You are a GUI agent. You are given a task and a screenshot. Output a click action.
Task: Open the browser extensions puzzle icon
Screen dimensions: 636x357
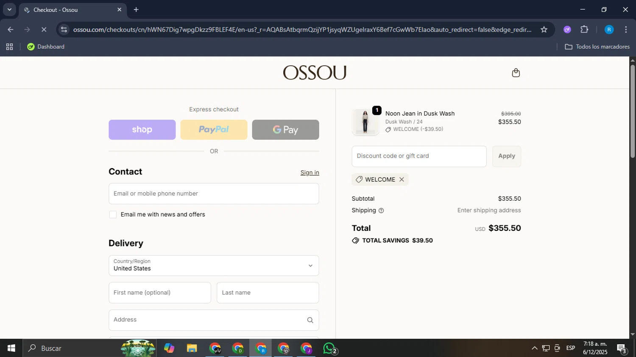tap(584, 30)
